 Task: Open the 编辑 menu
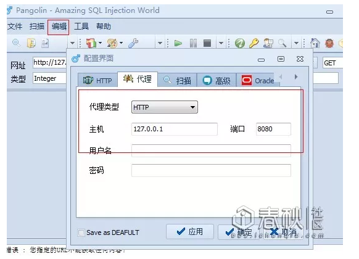pos(59,27)
